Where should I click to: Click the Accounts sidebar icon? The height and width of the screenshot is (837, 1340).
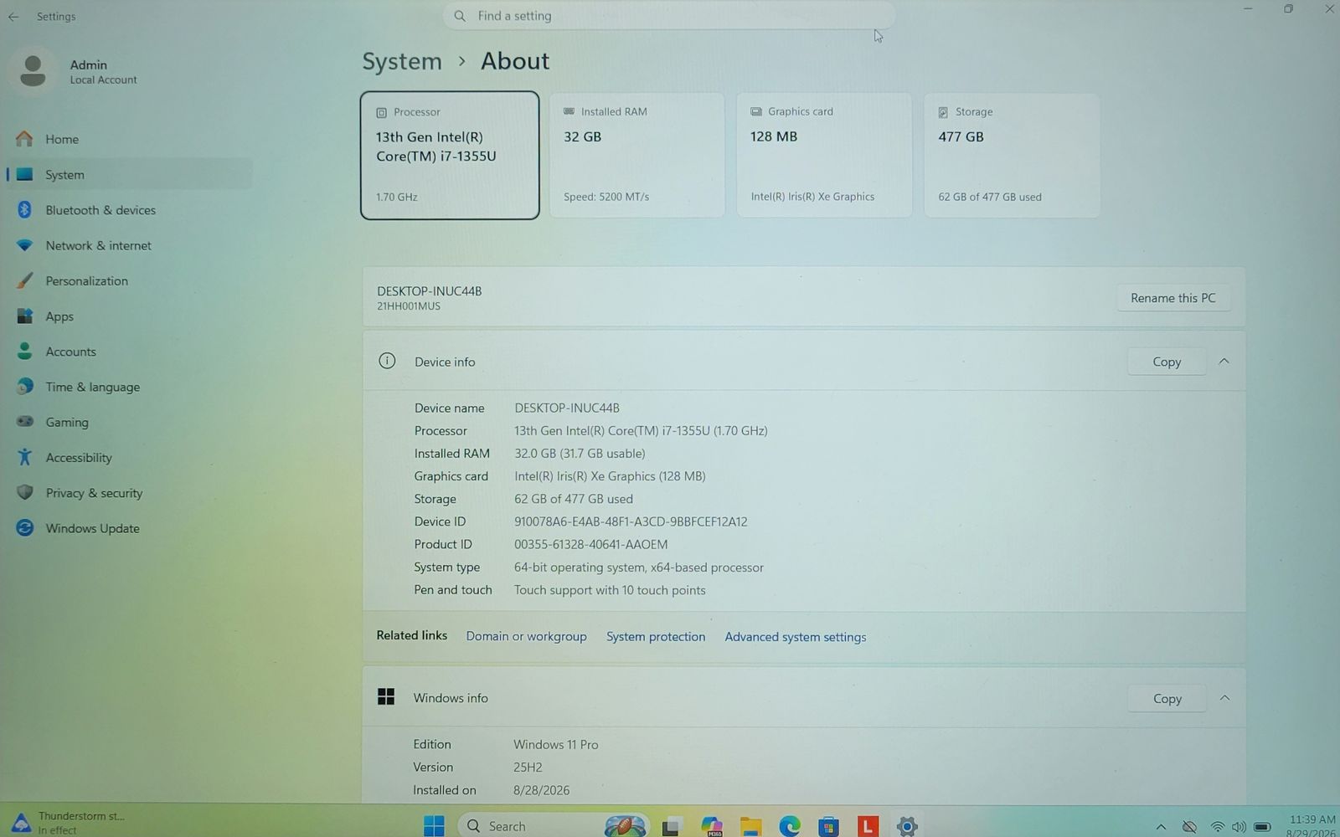[x=25, y=352]
